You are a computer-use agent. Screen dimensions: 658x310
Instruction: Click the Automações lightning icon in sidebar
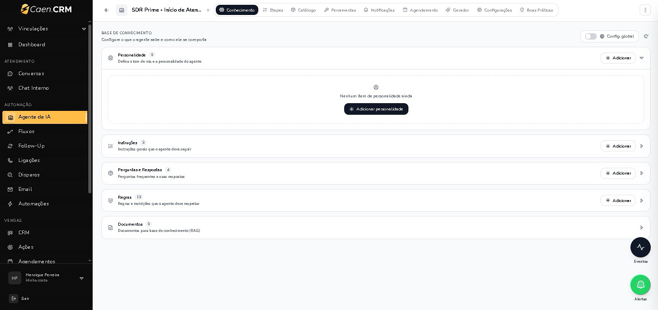(10, 204)
